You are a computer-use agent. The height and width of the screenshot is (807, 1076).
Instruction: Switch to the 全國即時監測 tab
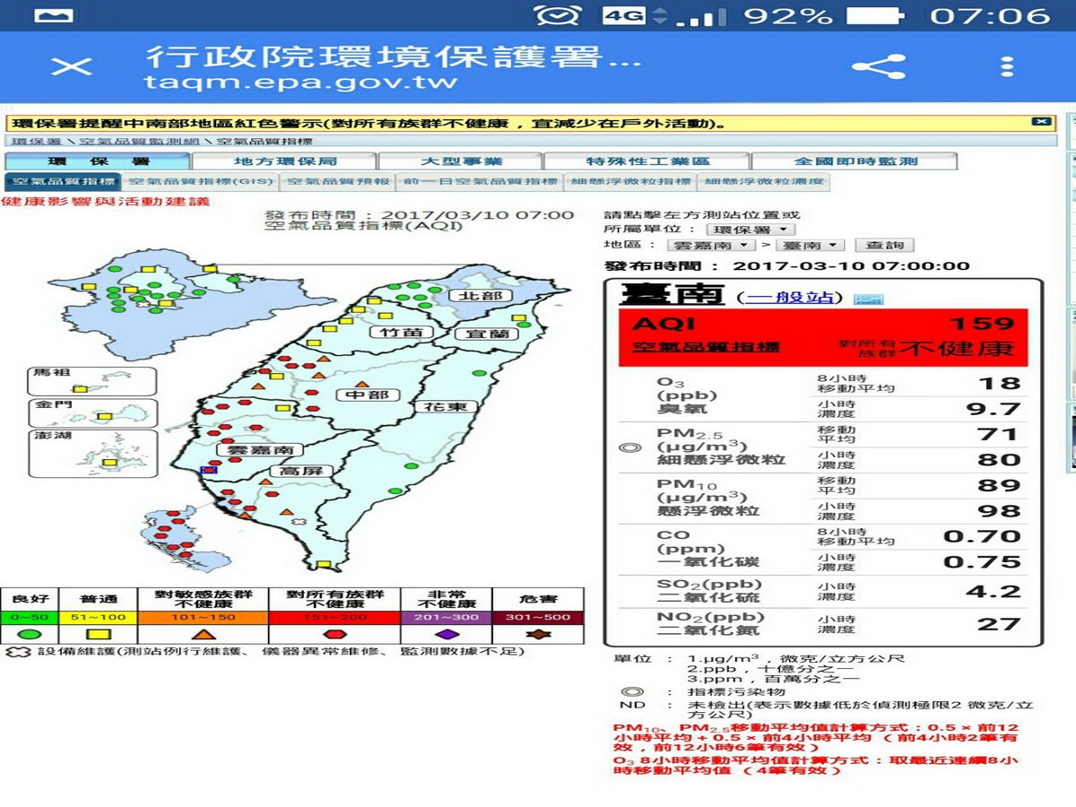(x=855, y=161)
